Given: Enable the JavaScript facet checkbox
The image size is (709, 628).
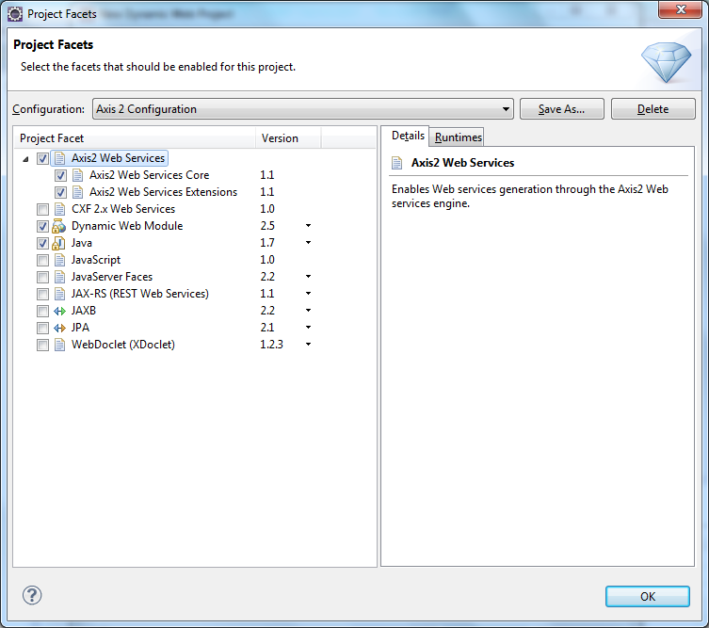Looking at the screenshot, I should 42,260.
